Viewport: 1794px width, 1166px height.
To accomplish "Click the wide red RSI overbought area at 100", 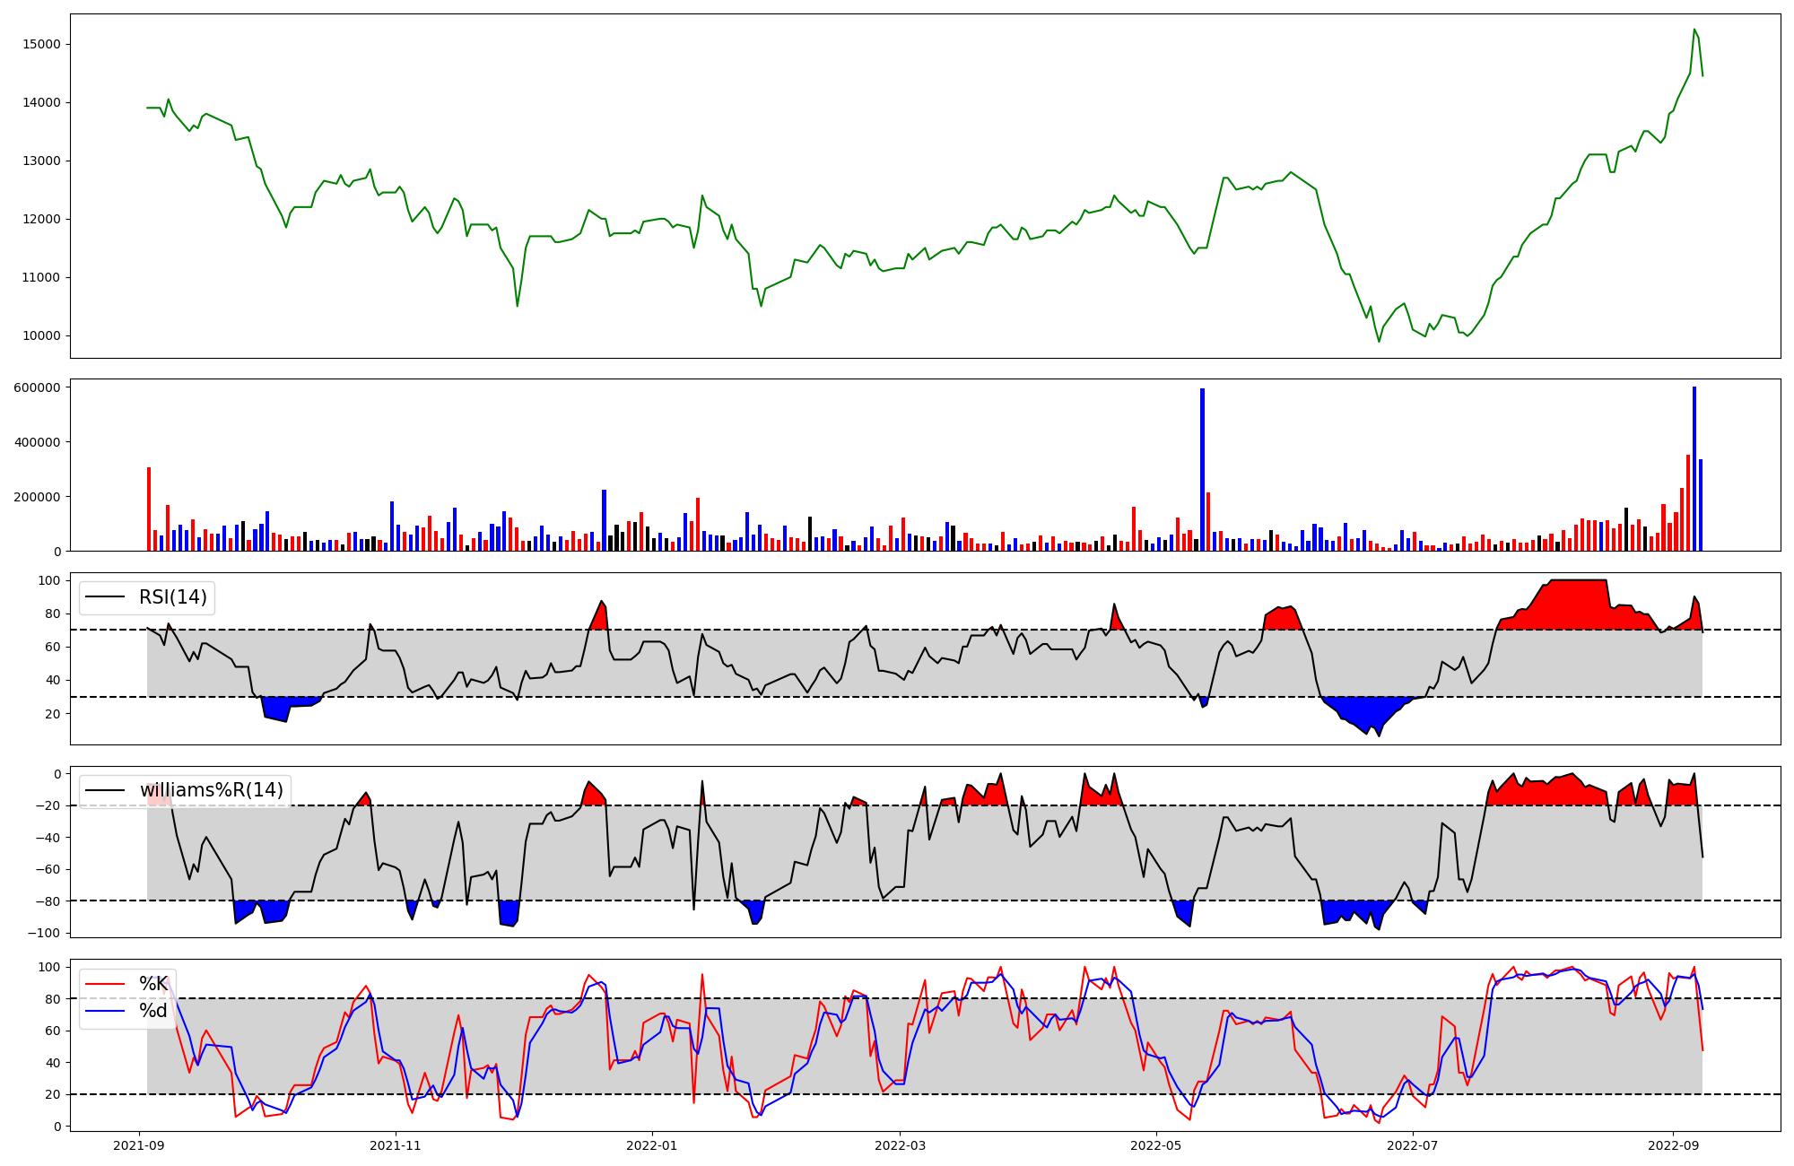I will pos(1577,605).
